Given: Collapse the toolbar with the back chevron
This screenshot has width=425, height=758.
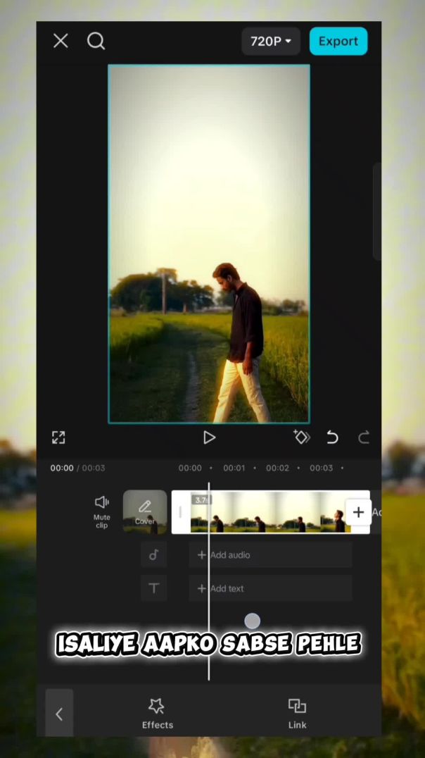Looking at the screenshot, I should point(59,714).
